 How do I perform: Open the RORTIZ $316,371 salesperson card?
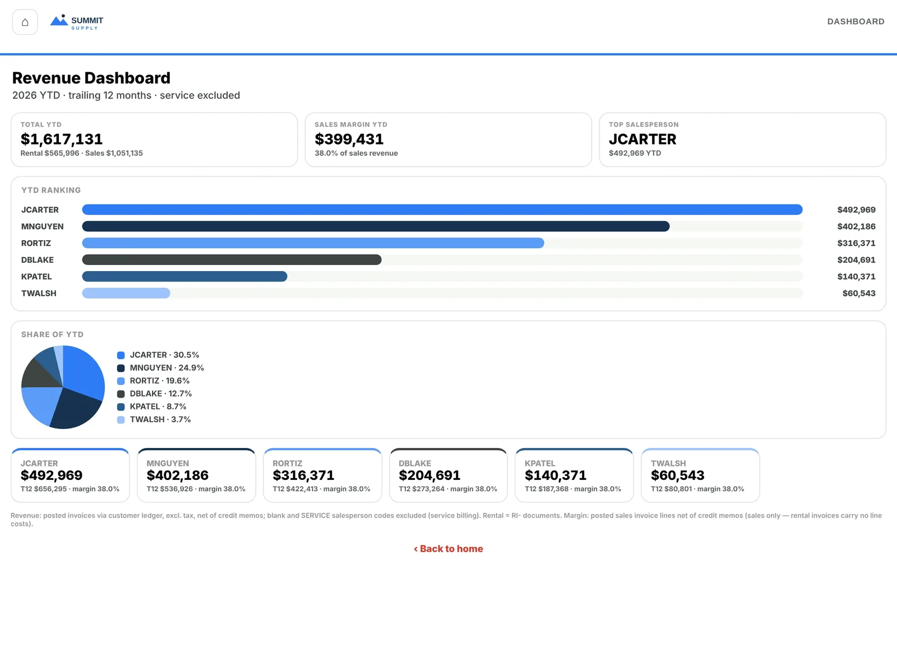tap(322, 475)
